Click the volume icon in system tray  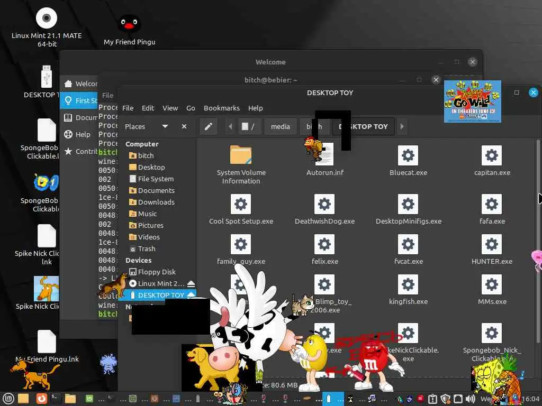pyautogui.click(x=470, y=399)
